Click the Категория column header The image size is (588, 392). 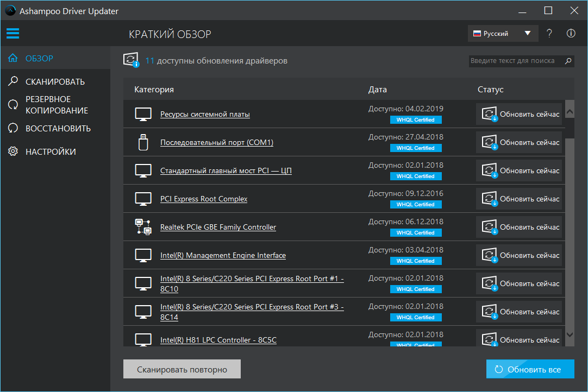pos(154,90)
